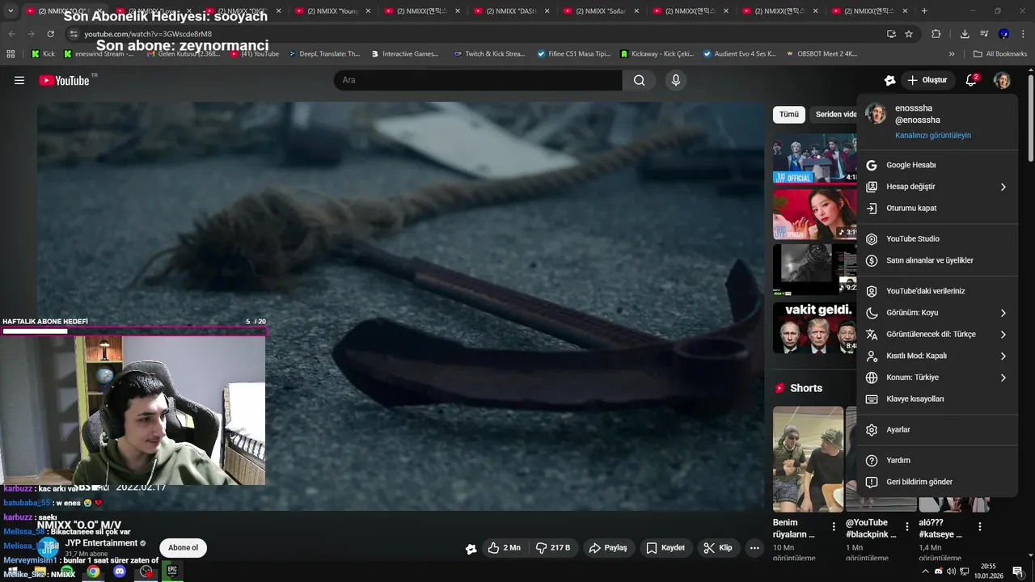Click the Oluştur create button
Screen dimensions: 1035x582
[927, 80]
